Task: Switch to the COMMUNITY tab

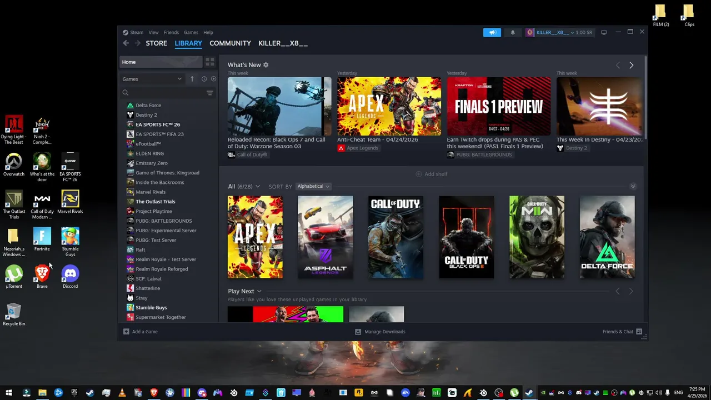Action: coord(230,43)
